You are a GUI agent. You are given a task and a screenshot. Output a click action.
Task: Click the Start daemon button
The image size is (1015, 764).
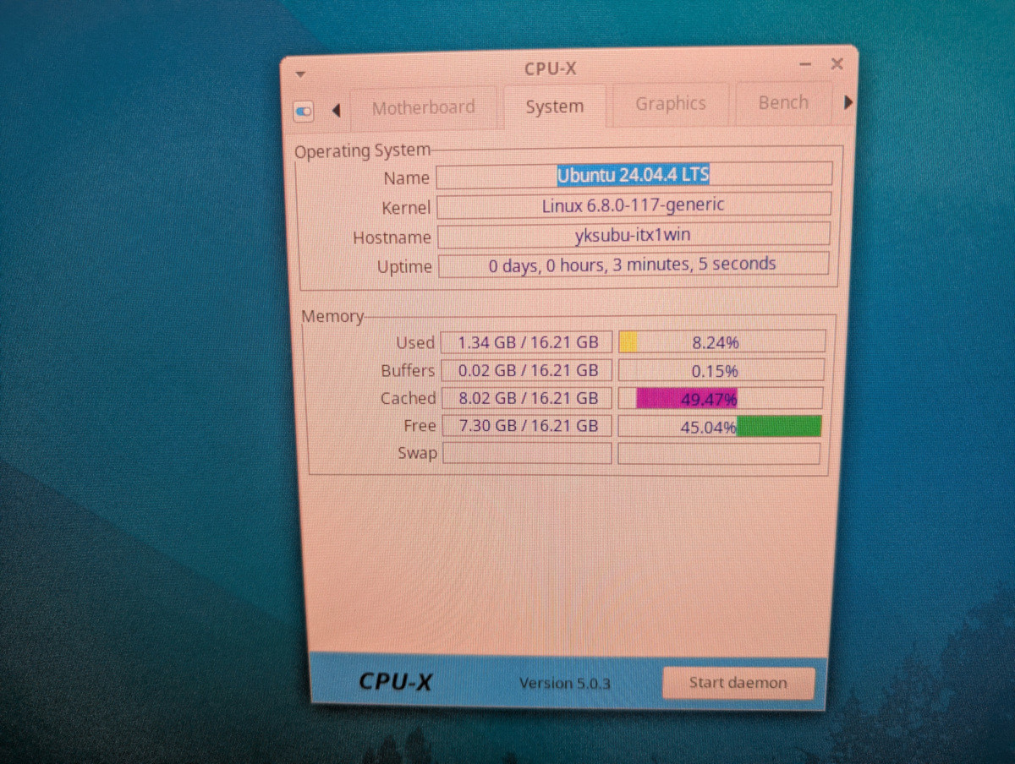(738, 683)
